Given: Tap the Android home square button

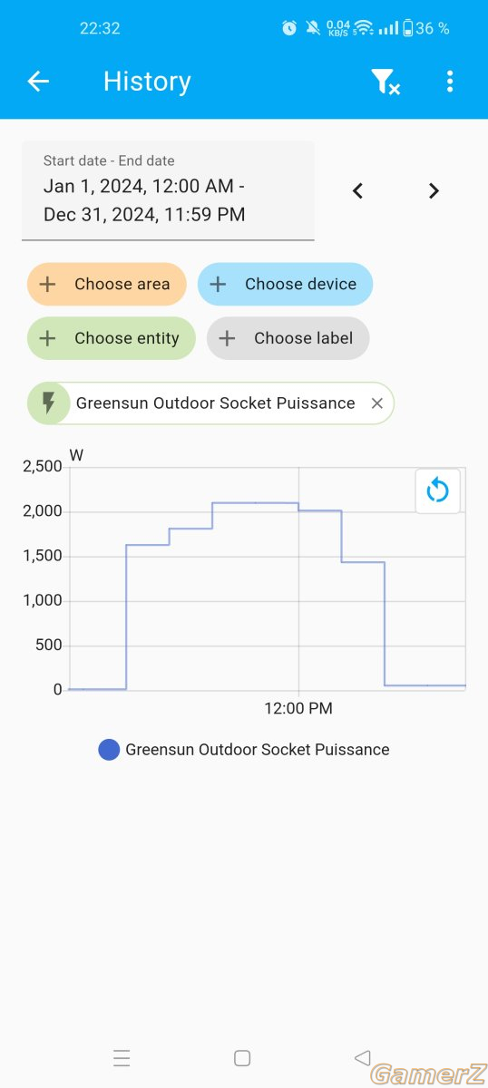Looking at the screenshot, I should coord(242,1057).
